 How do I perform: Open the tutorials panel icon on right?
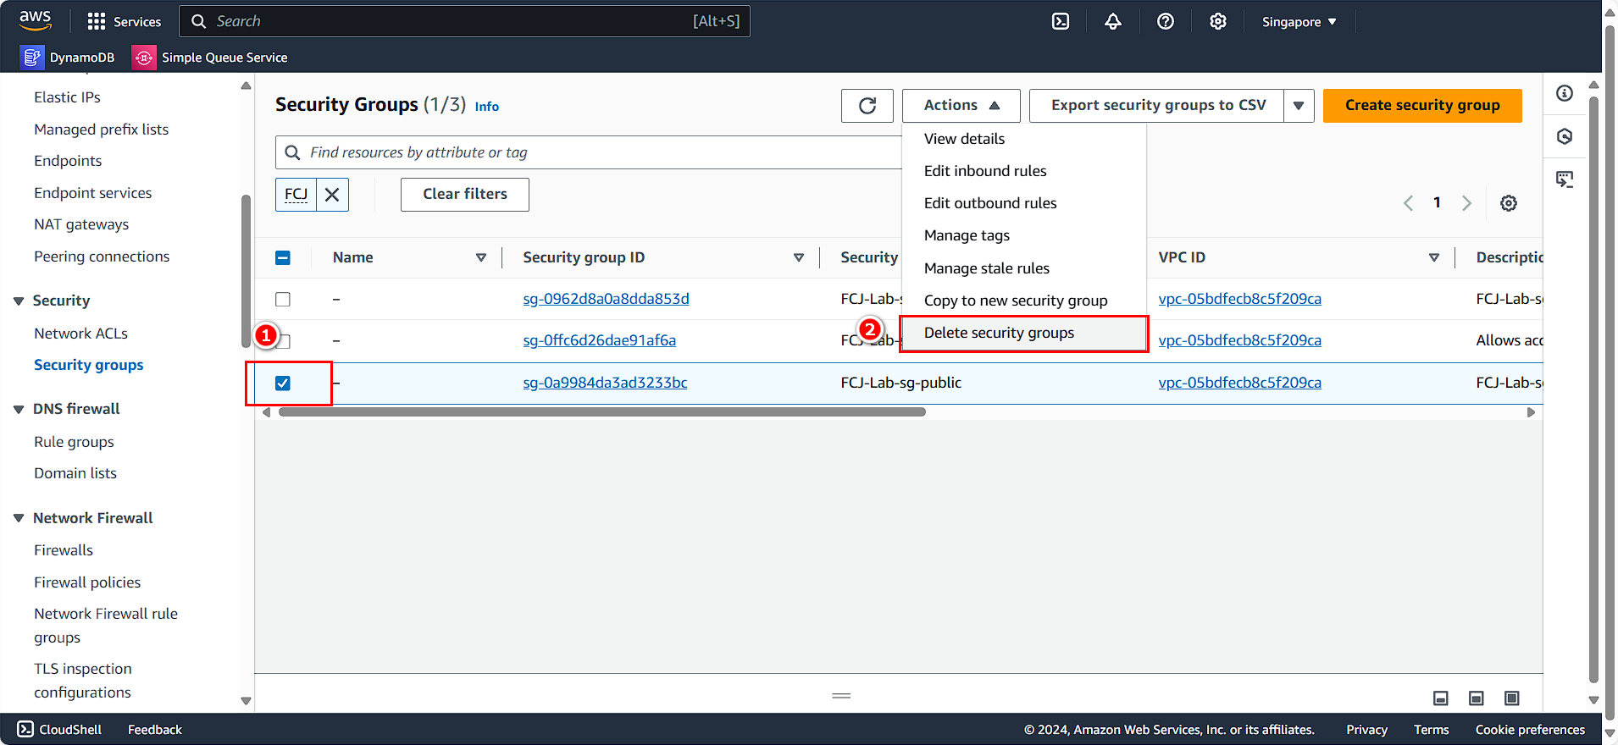(1565, 179)
